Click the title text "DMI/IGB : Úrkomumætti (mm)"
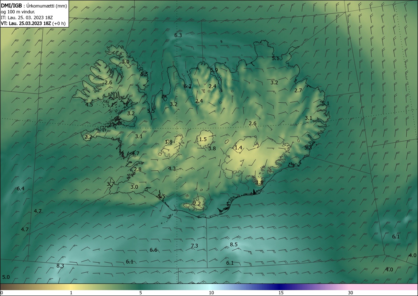 [x=34, y=6]
